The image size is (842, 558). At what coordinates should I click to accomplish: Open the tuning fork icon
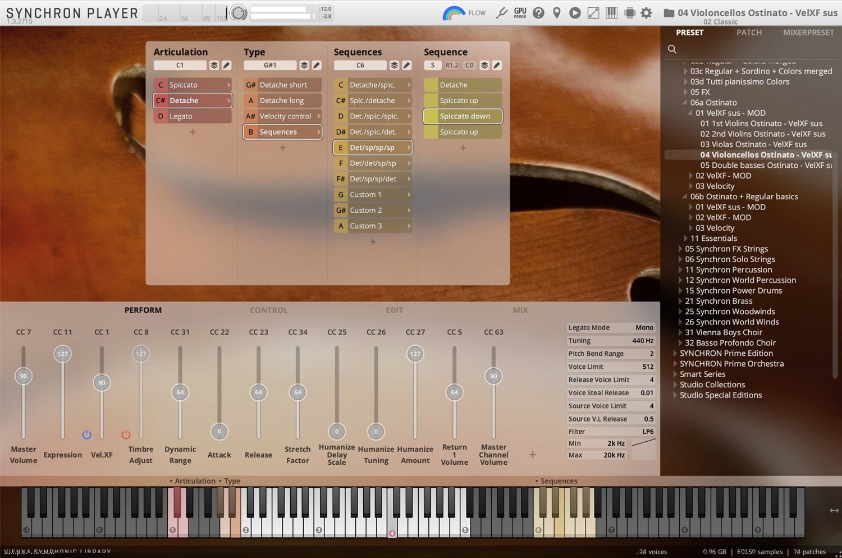coord(501,12)
